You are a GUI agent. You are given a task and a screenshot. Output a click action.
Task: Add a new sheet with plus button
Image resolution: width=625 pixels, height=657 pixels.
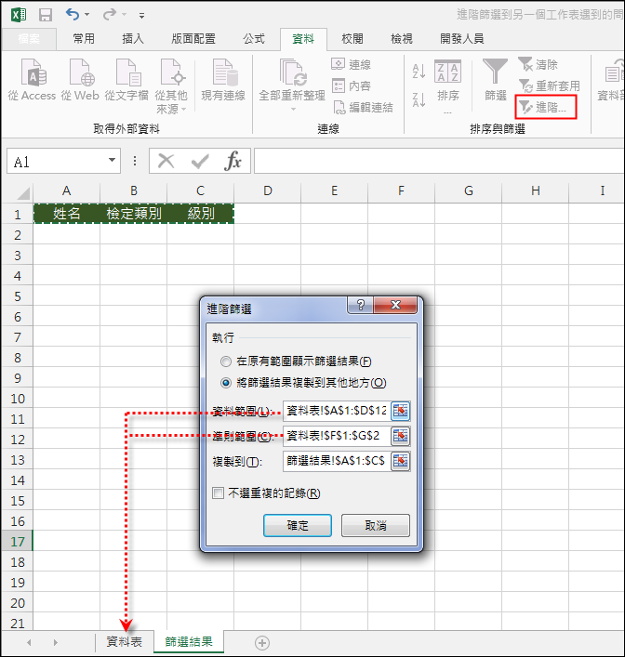[261, 642]
